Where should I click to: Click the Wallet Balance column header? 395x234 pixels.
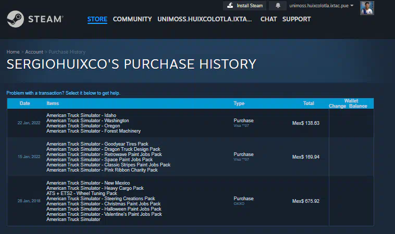click(358, 106)
